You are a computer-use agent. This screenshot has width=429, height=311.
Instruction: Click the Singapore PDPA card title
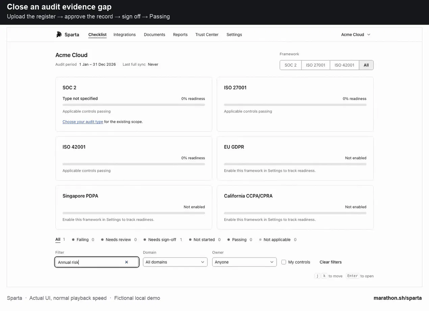(x=80, y=196)
